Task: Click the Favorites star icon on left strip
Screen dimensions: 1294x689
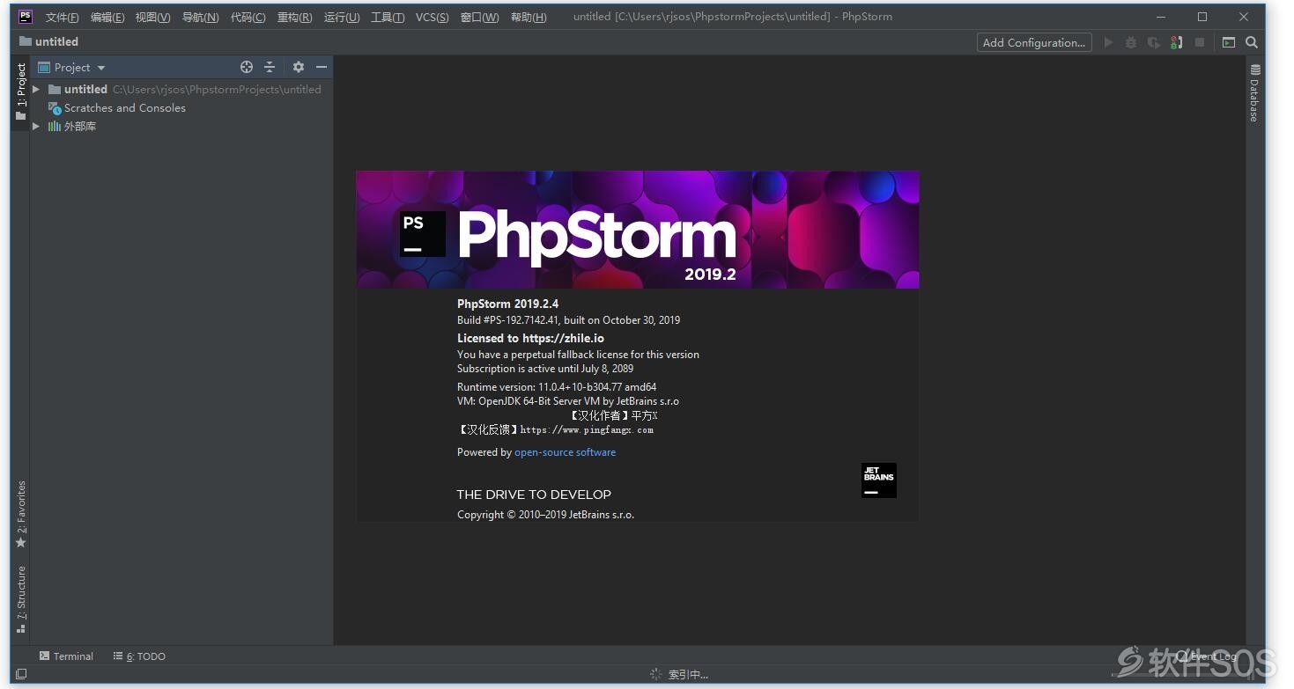Action: 21,543
